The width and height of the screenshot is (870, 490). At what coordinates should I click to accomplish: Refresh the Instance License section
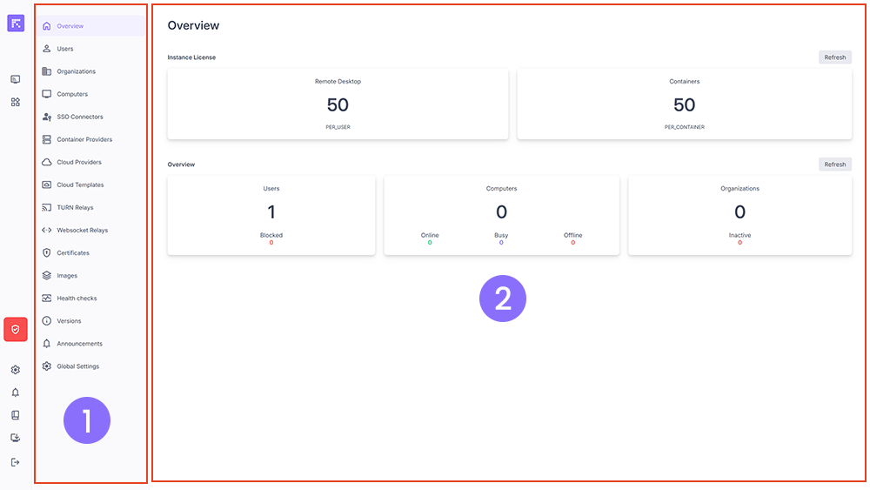pyautogui.click(x=834, y=57)
